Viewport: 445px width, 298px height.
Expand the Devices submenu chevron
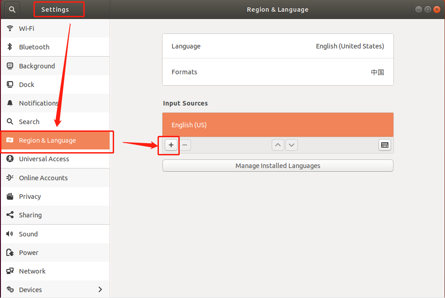[100, 289]
